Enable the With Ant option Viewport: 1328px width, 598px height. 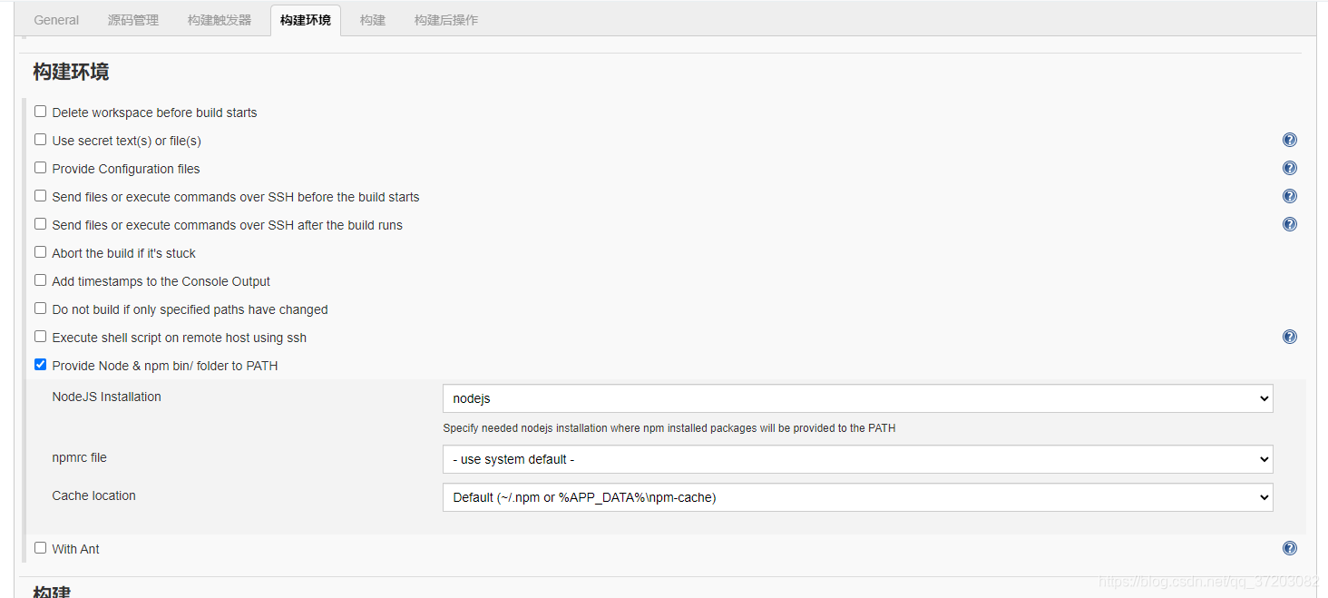(x=40, y=547)
